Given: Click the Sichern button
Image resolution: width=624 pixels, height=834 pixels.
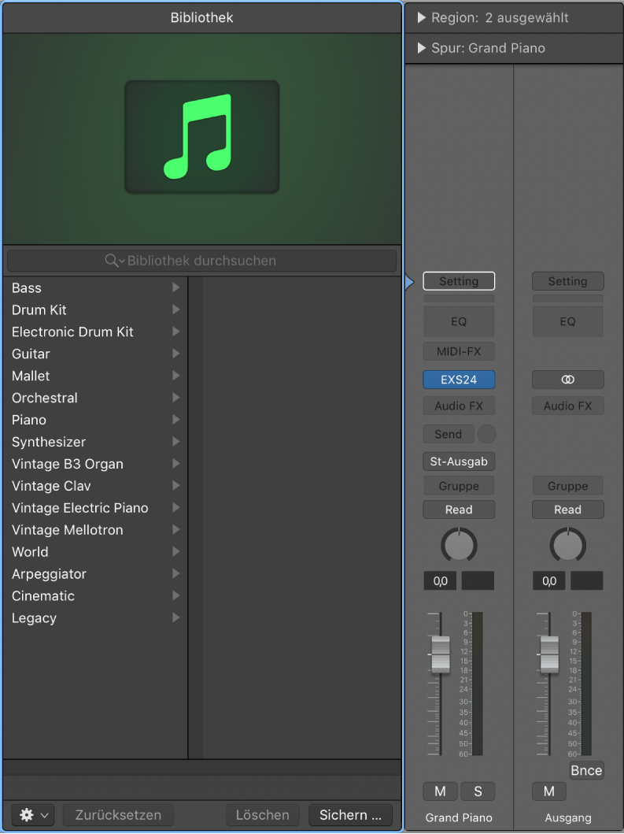Looking at the screenshot, I should (350, 815).
